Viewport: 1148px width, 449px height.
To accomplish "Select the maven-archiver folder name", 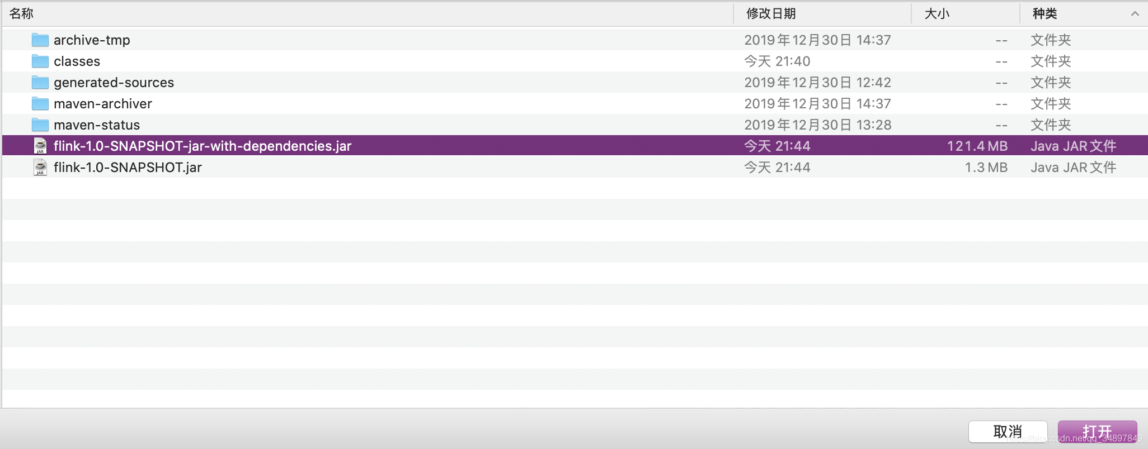I will pos(103,103).
